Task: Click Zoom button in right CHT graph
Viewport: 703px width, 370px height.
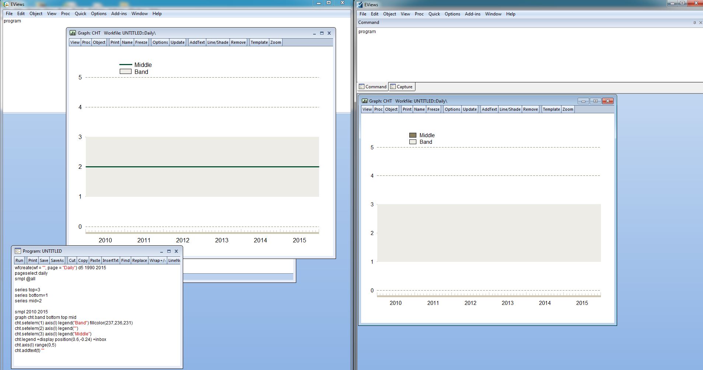Action: [x=568, y=109]
